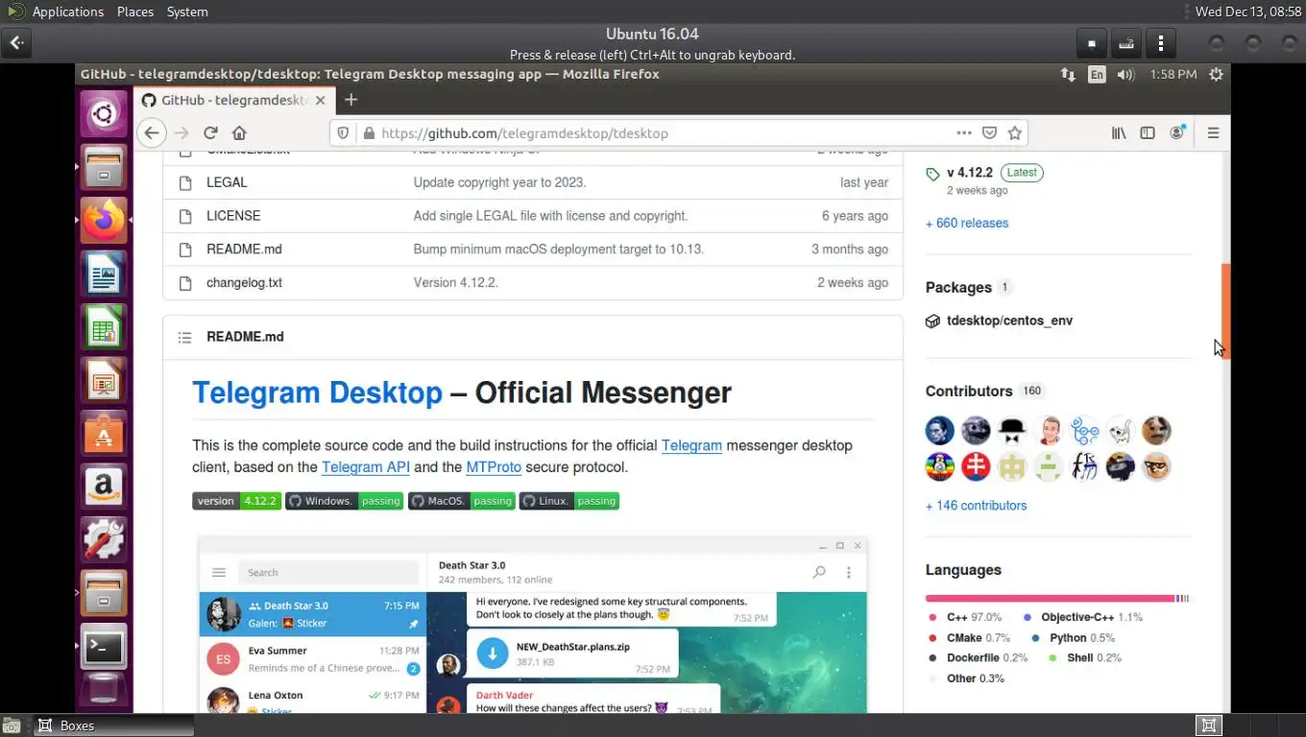Screen dimensions: 1306x737
Task: Open page actions three-dots in address bar
Action: 963,133
